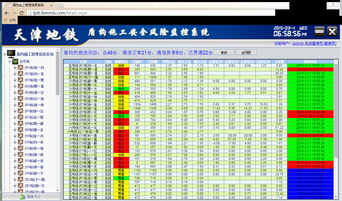342x201 pixels.
Task: Click the 更新 button
Action: [x=224, y=52]
